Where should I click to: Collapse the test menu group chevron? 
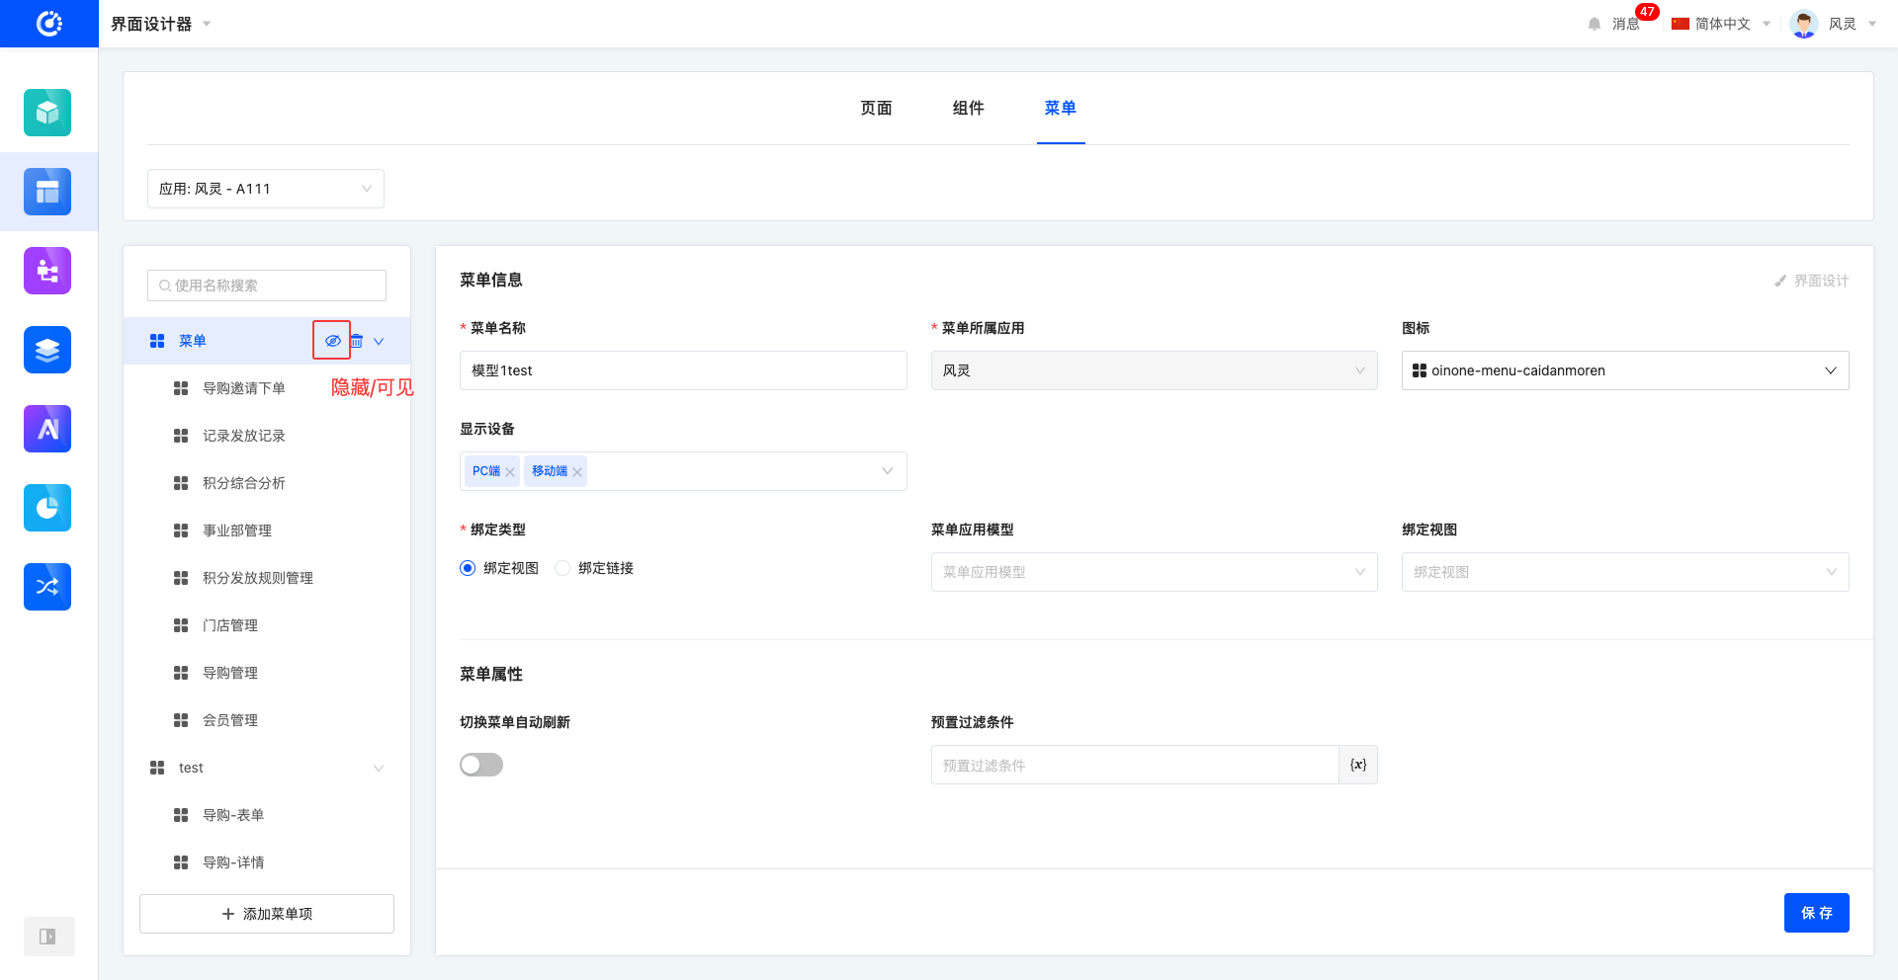(x=379, y=769)
